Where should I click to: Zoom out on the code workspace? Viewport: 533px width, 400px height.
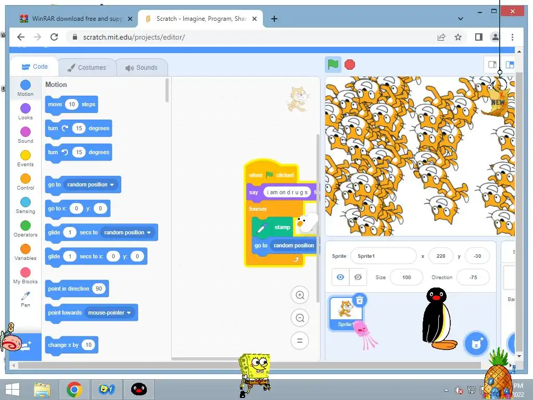point(300,318)
